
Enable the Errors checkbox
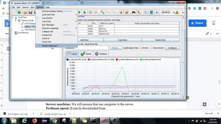click(141, 48)
